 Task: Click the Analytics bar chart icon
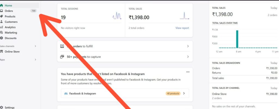(x=2, y=27)
